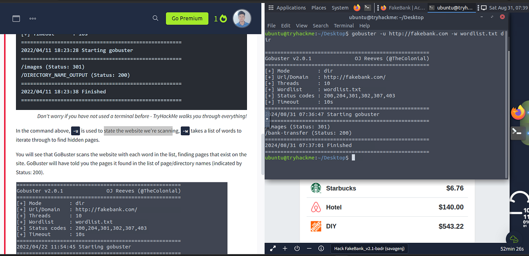Open machine information via the circled-i icon

coord(321,248)
